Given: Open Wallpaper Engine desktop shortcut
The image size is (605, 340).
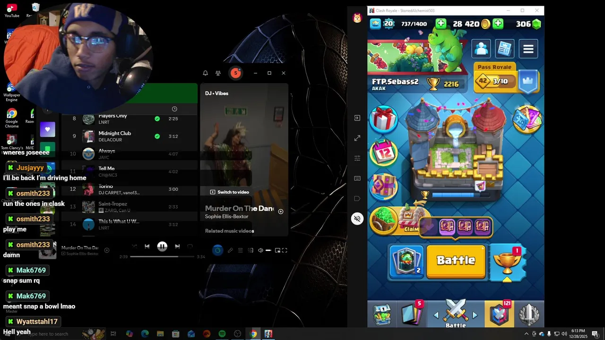Looking at the screenshot, I should tap(12, 93).
